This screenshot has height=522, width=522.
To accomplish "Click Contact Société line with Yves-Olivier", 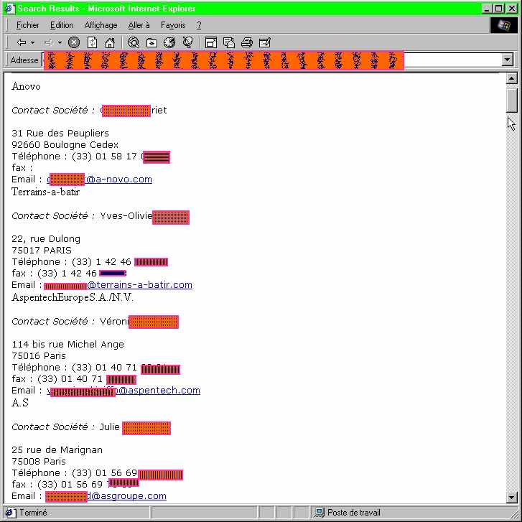I will pos(101,217).
